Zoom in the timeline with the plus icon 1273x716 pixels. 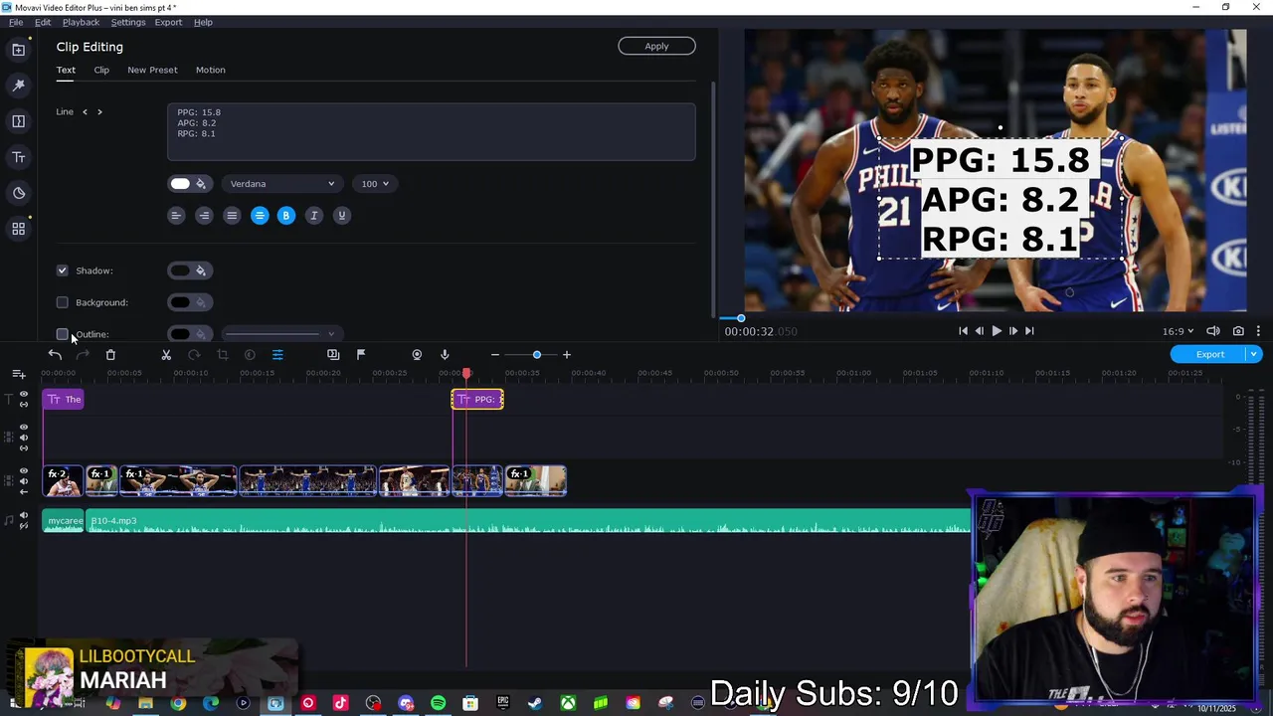567,355
